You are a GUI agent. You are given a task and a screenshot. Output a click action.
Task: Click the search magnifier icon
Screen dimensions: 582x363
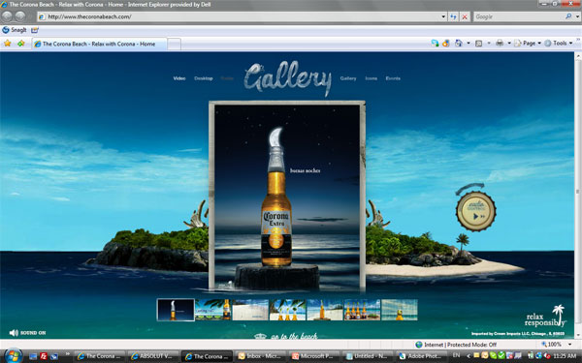[x=568, y=16]
